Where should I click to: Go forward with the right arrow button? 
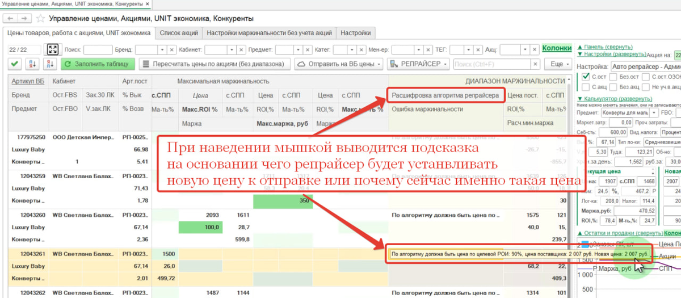[25, 19]
